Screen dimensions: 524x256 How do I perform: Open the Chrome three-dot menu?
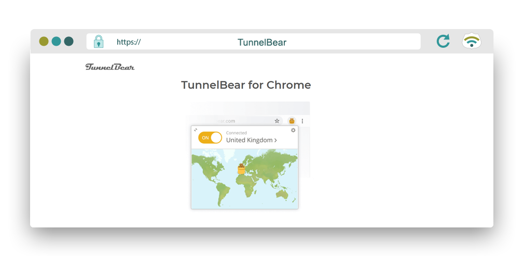[x=302, y=121]
